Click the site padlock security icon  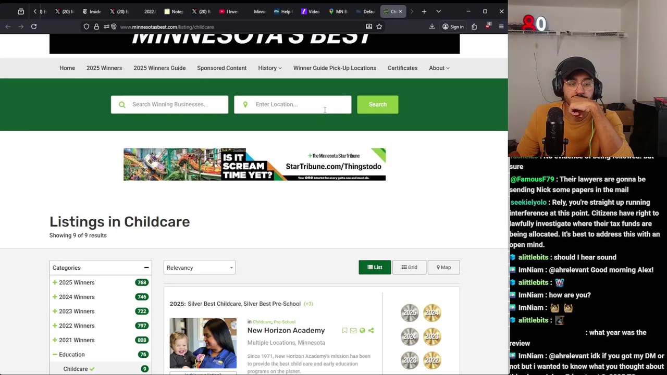point(96,27)
